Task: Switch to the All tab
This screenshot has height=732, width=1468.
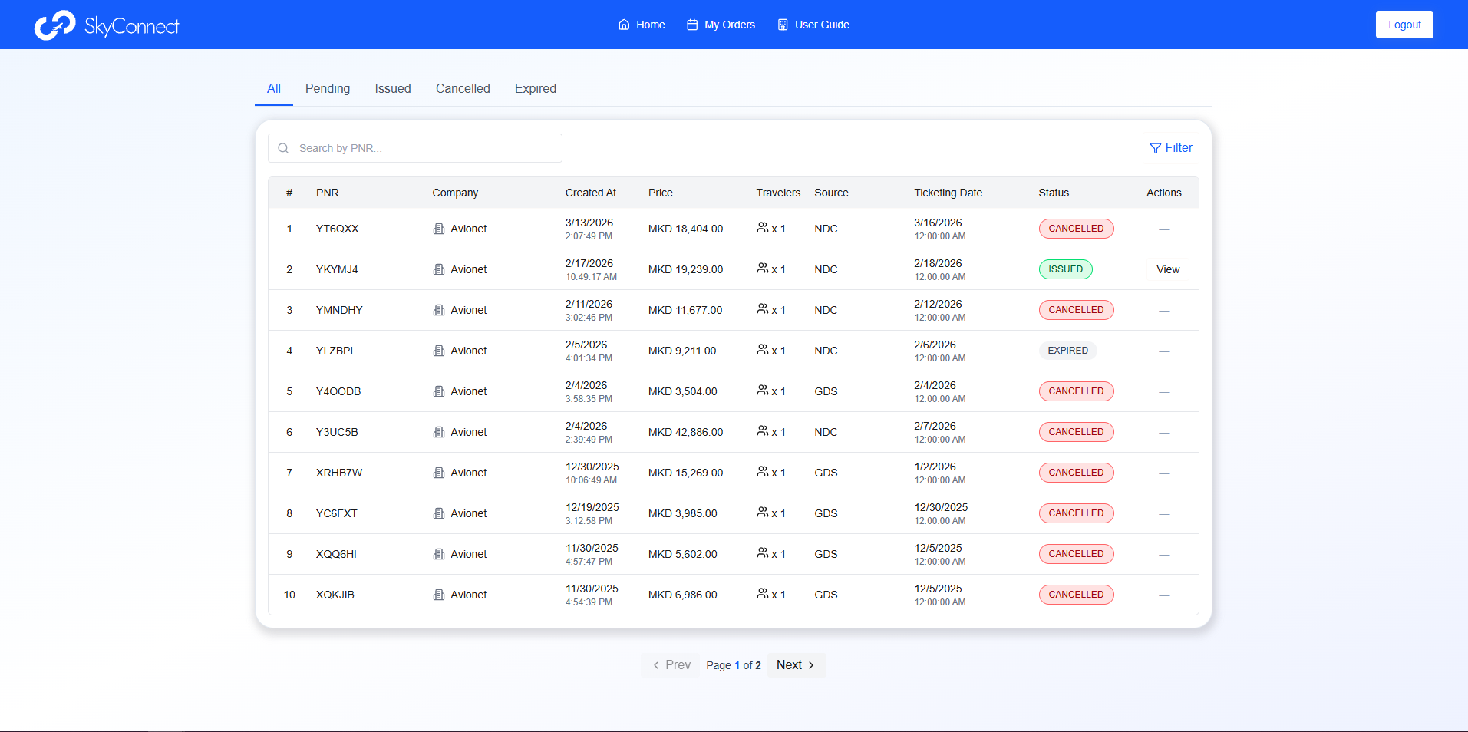Action: pyautogui.click(x=274, y=89)
